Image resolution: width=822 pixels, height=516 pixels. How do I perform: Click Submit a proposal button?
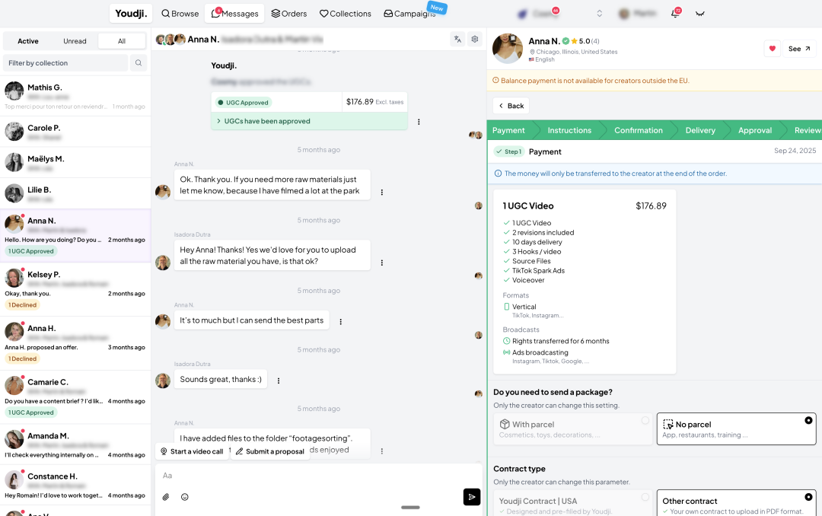(x=269, y=451)
